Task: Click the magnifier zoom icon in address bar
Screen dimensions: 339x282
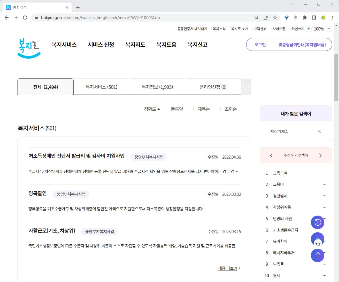Action: pyautogui.click(x=256, y=18)
